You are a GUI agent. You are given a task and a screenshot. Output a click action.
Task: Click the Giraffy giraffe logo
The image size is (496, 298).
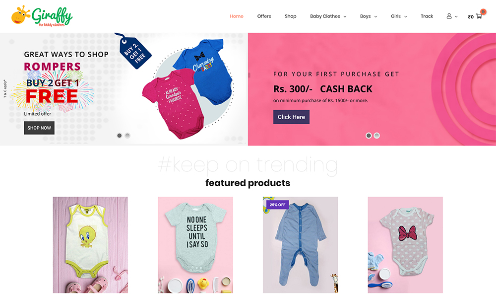point(42,16)
